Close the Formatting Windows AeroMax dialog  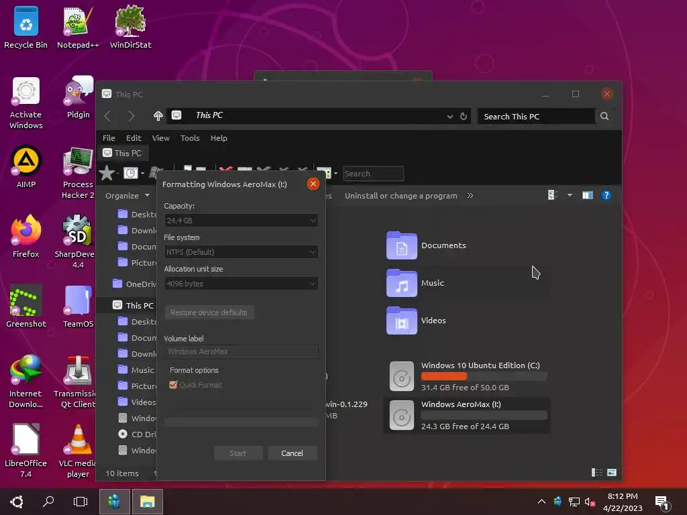point(313,184)
